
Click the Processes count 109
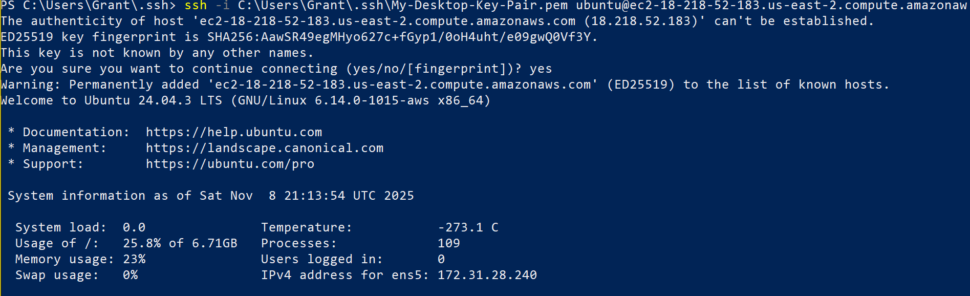pyautogui.click(x=449, y=243)
